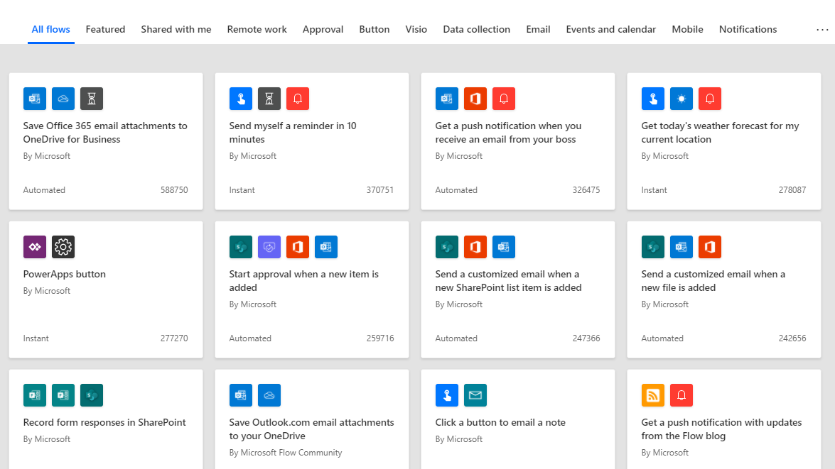The width and height of the screenshot is (835, 469).
Task: Click the RSS feed icon in the Flow blog card
Action: coord(653,395)
